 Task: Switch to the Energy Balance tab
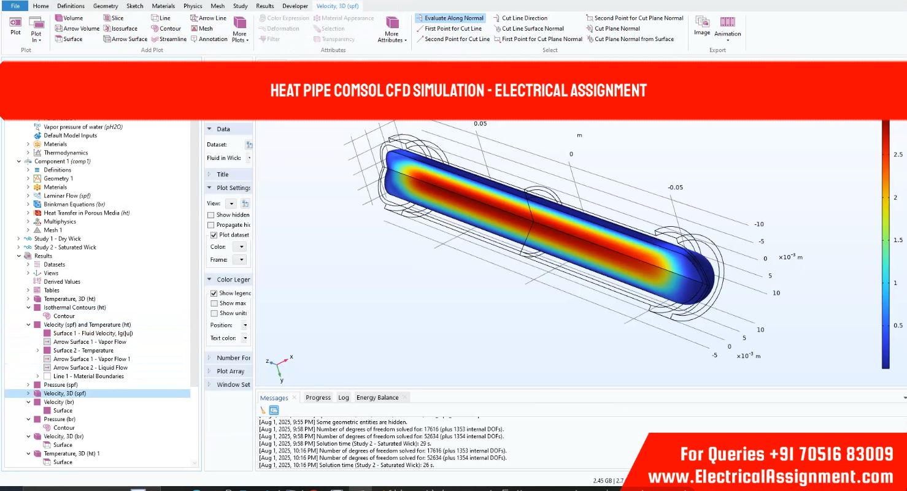(x=377, y=398)
